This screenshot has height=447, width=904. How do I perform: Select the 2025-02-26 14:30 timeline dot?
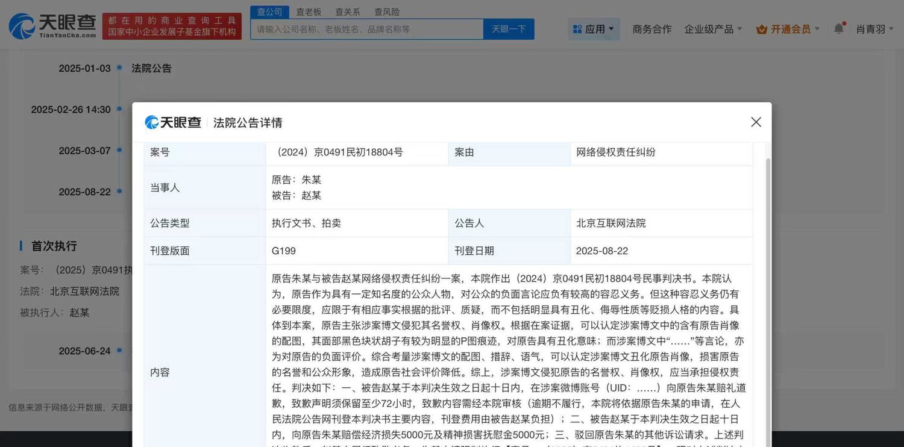click(x=119, y=109)
